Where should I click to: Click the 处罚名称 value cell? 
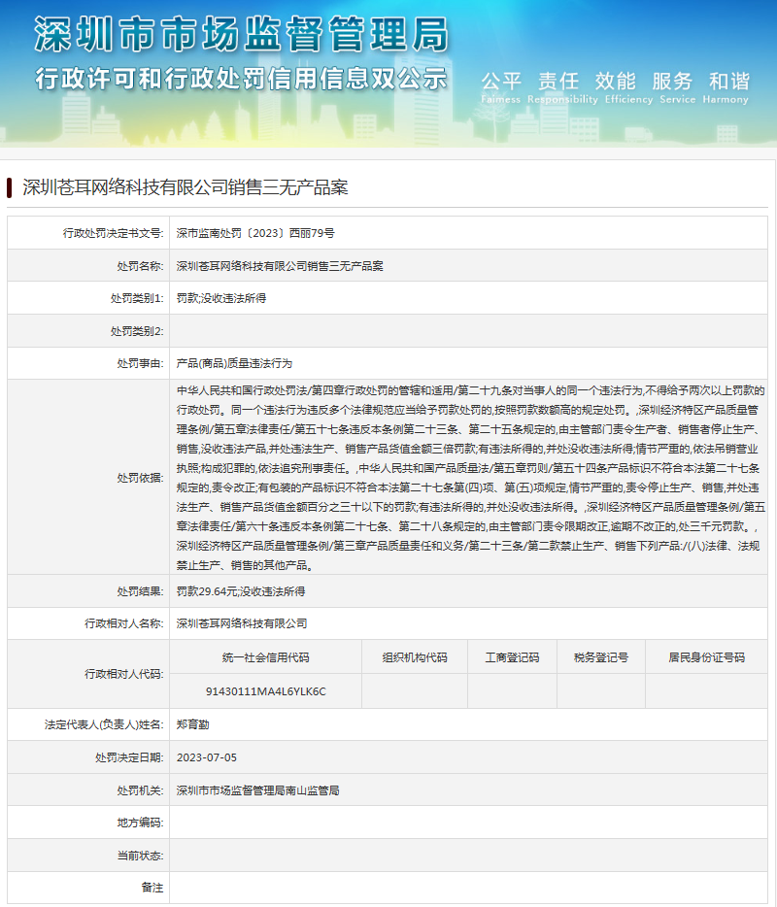point(469,265)
